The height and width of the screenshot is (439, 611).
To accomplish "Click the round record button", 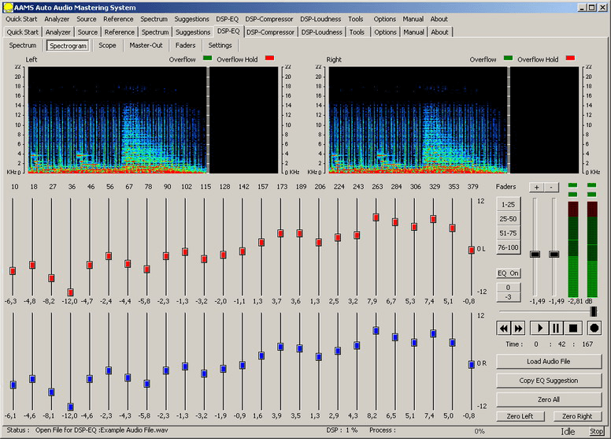I will coord(594,328).
